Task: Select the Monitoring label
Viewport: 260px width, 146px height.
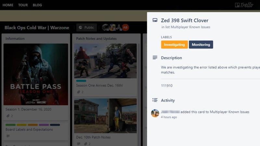Action: click(x=201, y=44)
